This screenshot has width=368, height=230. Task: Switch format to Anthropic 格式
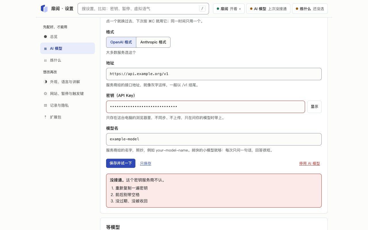(x=153, y=42)
